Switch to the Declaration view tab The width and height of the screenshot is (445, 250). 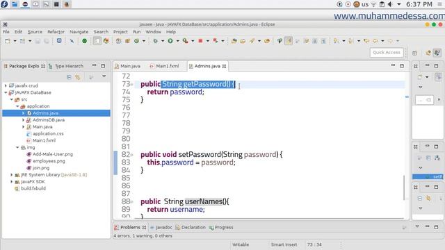pyautogui.click(x=191, y=227)
